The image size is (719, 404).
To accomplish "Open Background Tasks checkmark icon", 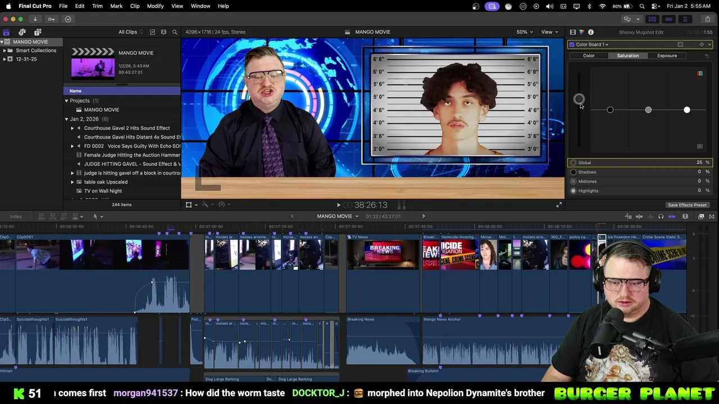I will tap(68, 19).
